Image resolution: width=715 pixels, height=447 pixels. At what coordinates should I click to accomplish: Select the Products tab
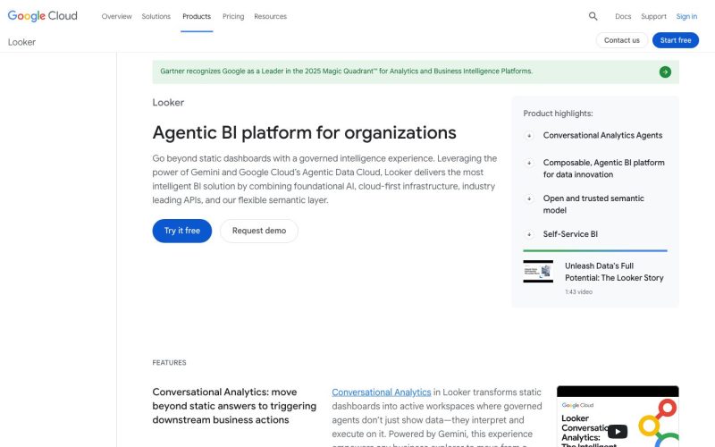click(197, 16)
